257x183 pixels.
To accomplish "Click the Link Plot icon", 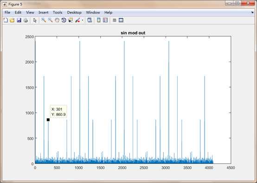I will (90, 20).
